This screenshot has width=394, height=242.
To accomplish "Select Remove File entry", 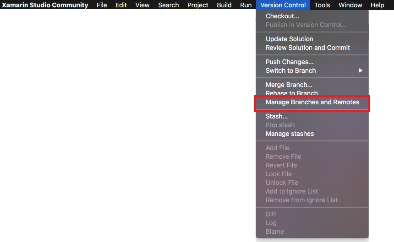I will tap(312, 156).
